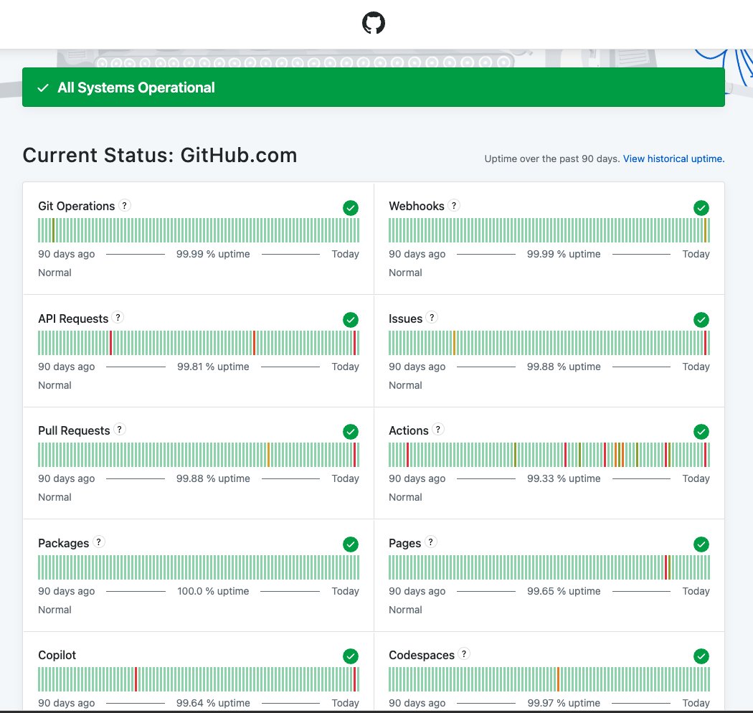
Task: Click Current Status: GitHub.com heading
Action: tap(159, 155)
